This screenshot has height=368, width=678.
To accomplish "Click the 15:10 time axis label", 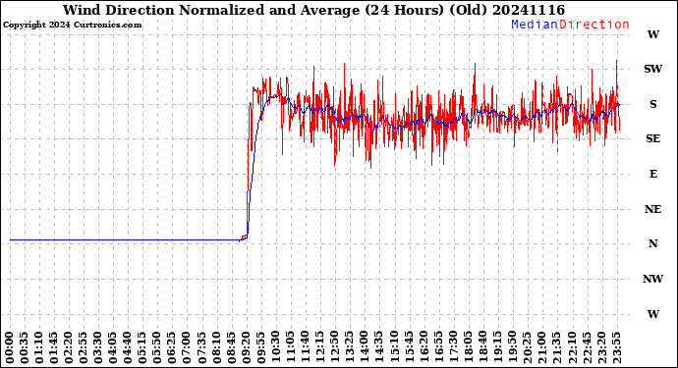I will [394, 347].
